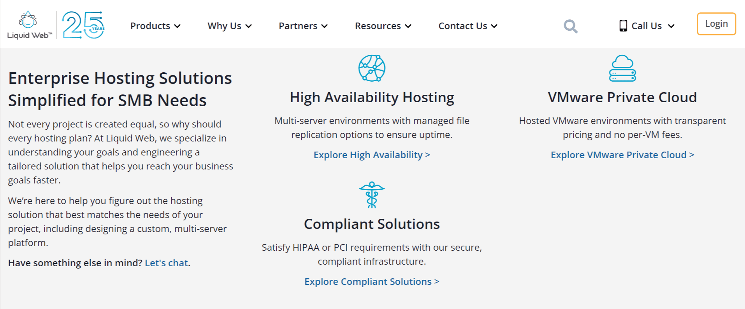The height and width of the screenshot is (309, 745).
Task: Click the 'Not every project is created equal' paragraph
Action: [121, 152]
